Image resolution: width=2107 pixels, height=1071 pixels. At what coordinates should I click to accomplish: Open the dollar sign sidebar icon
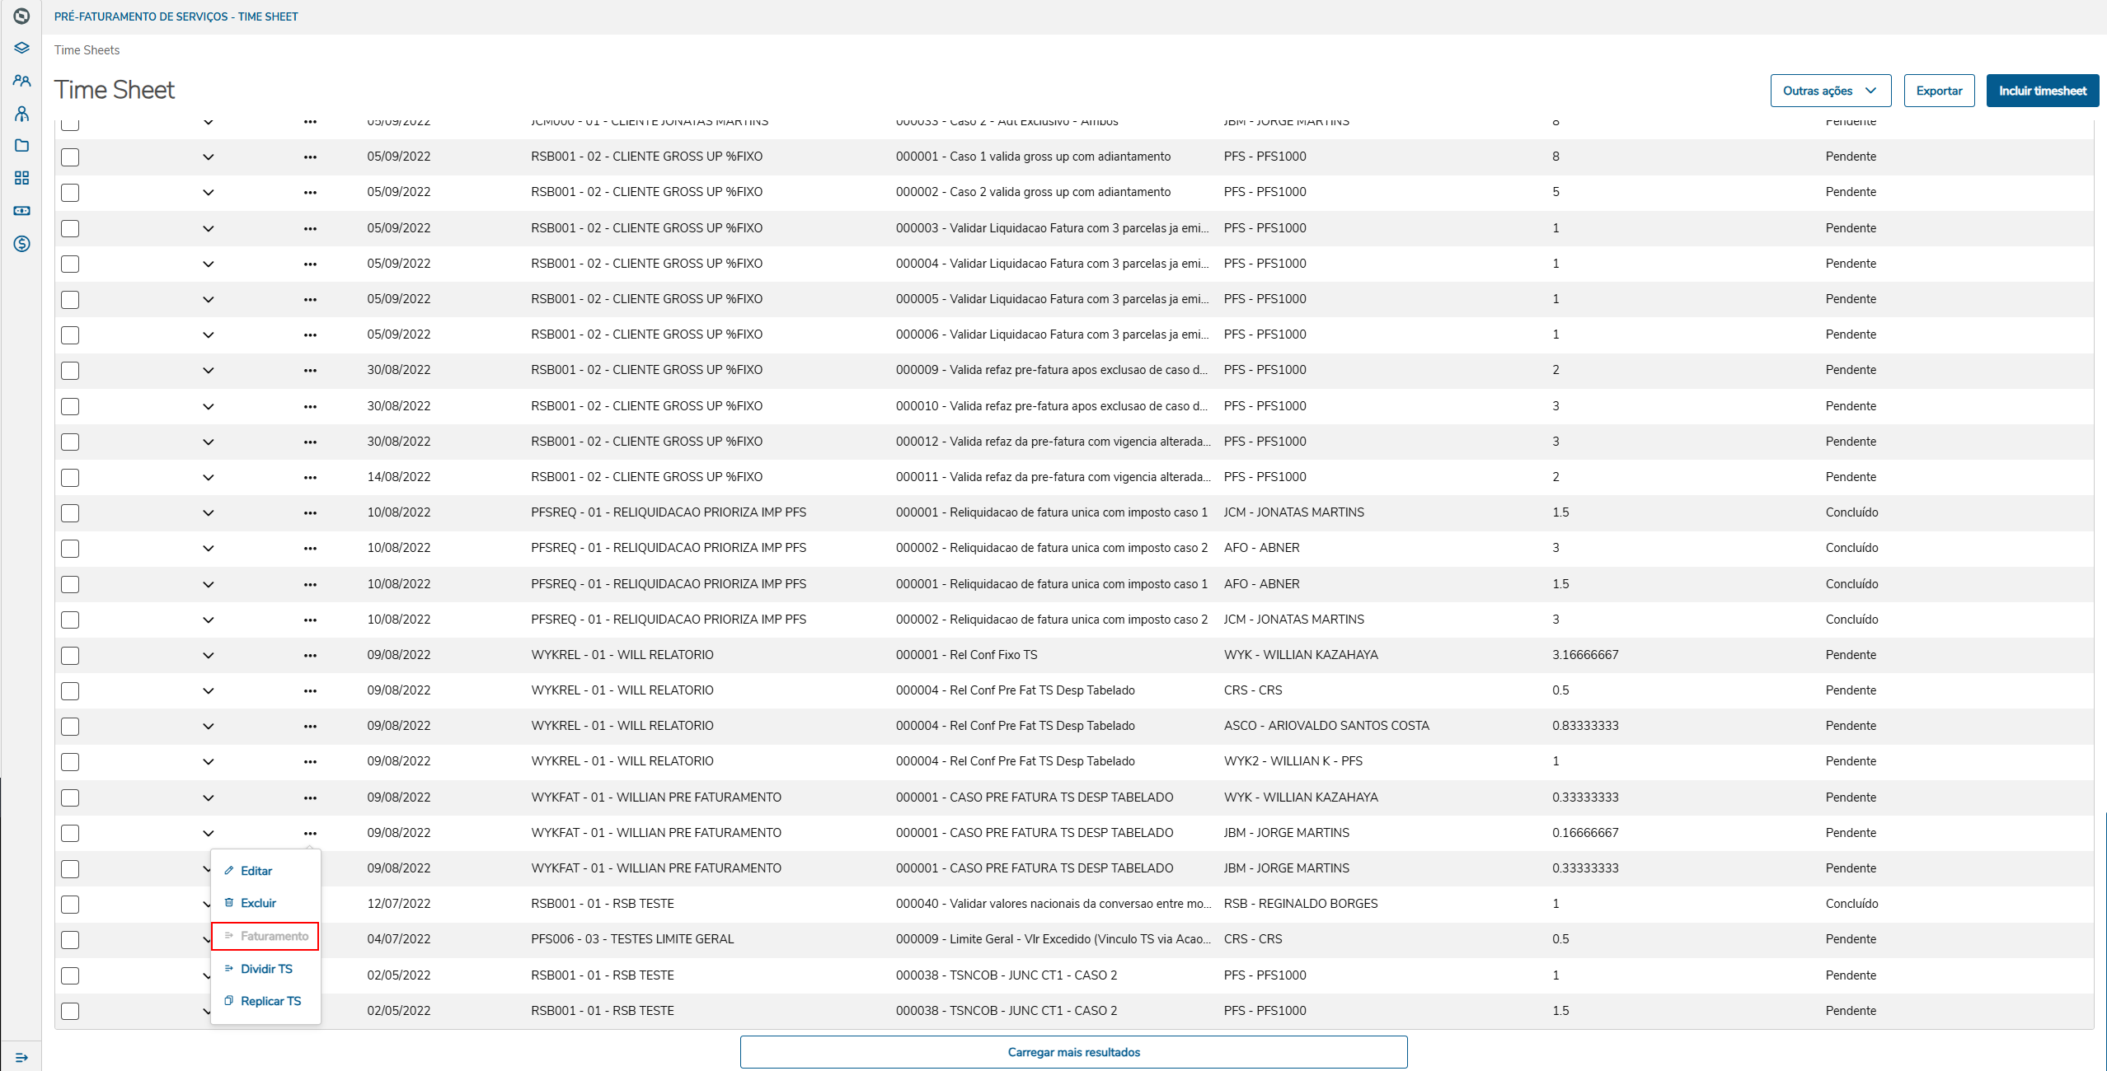click(x=21, y=244)
